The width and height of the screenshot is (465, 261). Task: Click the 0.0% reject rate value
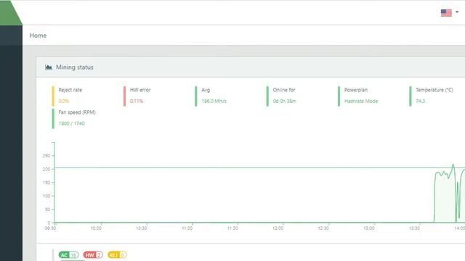64,101
